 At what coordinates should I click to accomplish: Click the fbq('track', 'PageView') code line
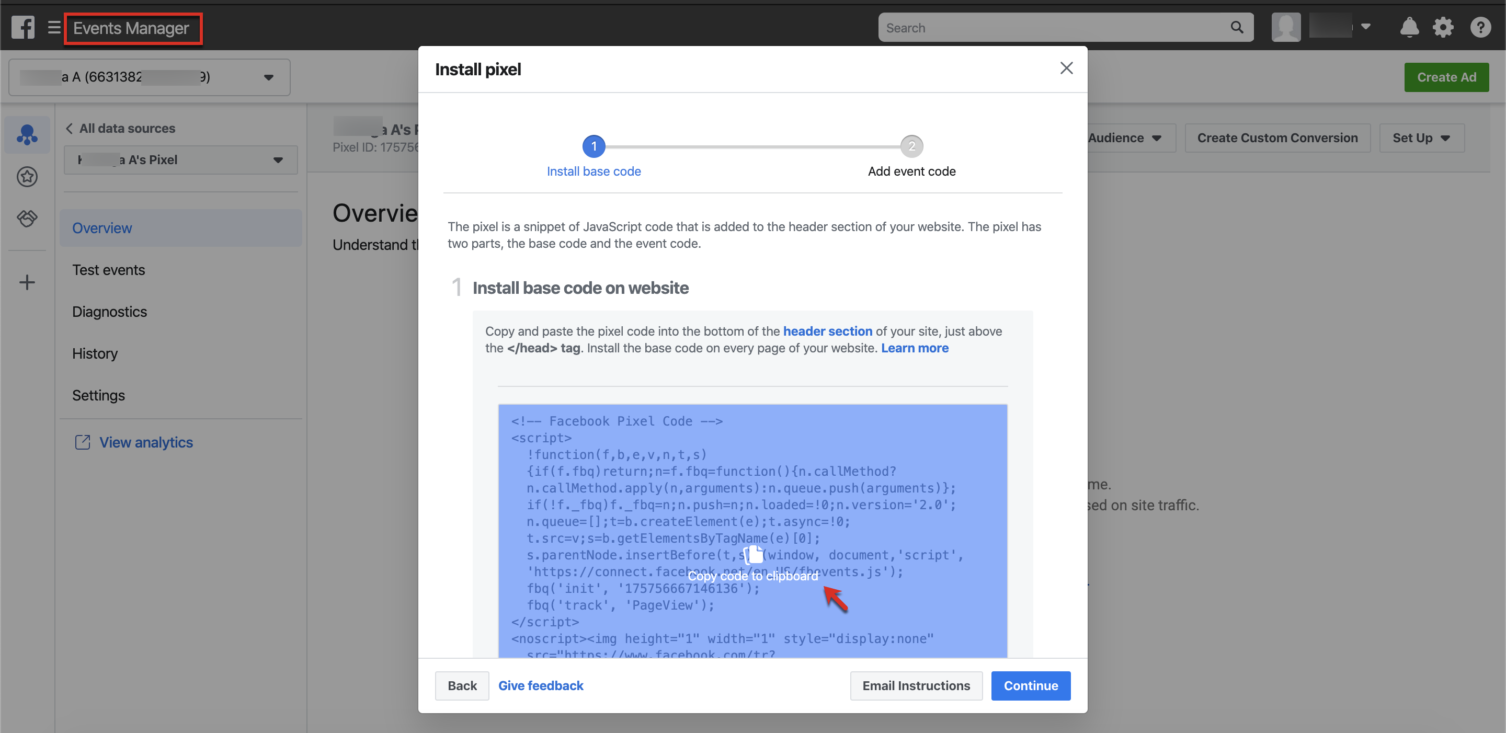pyautogui.click(x=620, y=605)
